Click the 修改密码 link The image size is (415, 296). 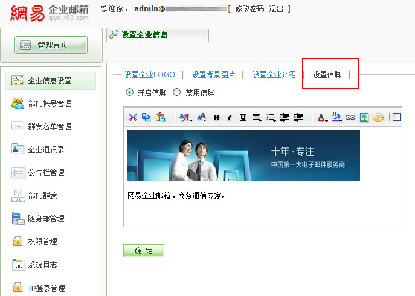249,9
